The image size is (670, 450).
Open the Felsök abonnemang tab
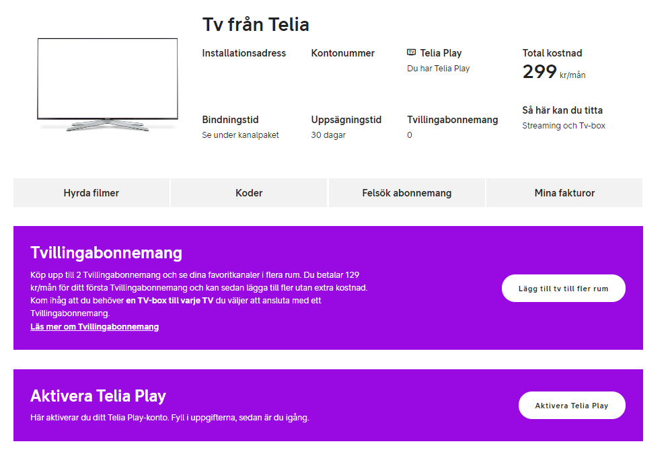pos(406,192)
